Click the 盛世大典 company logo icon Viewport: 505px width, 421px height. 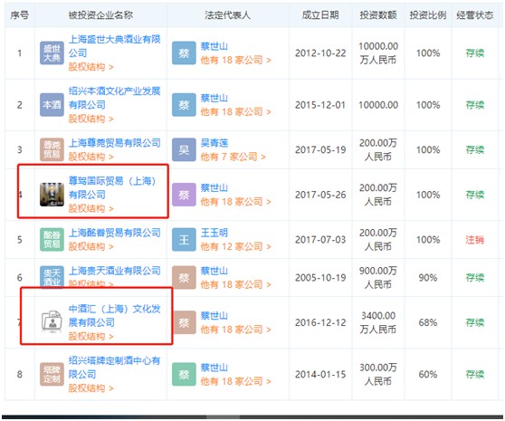tap(52, 53)
